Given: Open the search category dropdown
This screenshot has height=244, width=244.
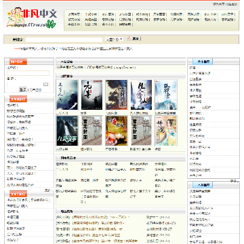Looking at the screenshot, I should (x=115, y=39).
